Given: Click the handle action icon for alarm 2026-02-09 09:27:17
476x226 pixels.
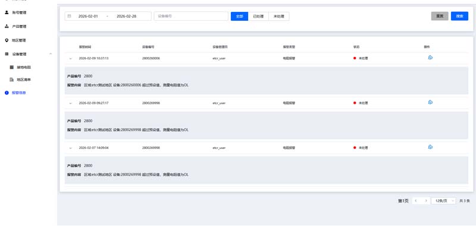Looking at the screenshot, I should pyautogui.click(x=430, y=102).
